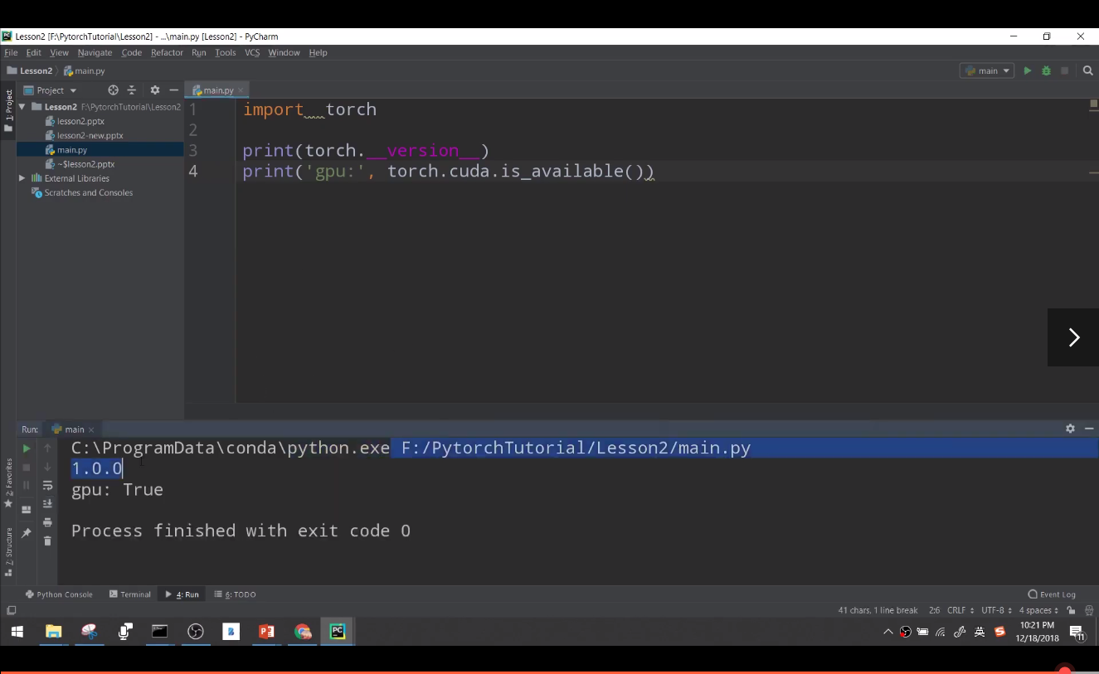
Task: Click the Pause output icon in Run panel
Action: click(x=27, y=486)
